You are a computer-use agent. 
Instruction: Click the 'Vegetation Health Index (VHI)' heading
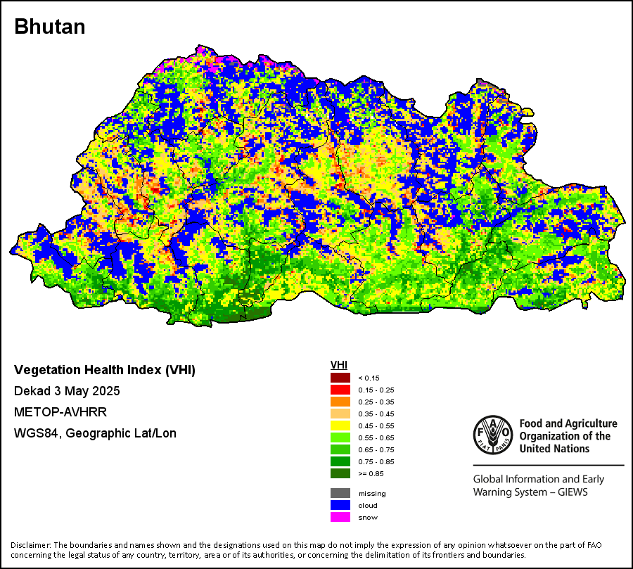[x=105, y=370]
